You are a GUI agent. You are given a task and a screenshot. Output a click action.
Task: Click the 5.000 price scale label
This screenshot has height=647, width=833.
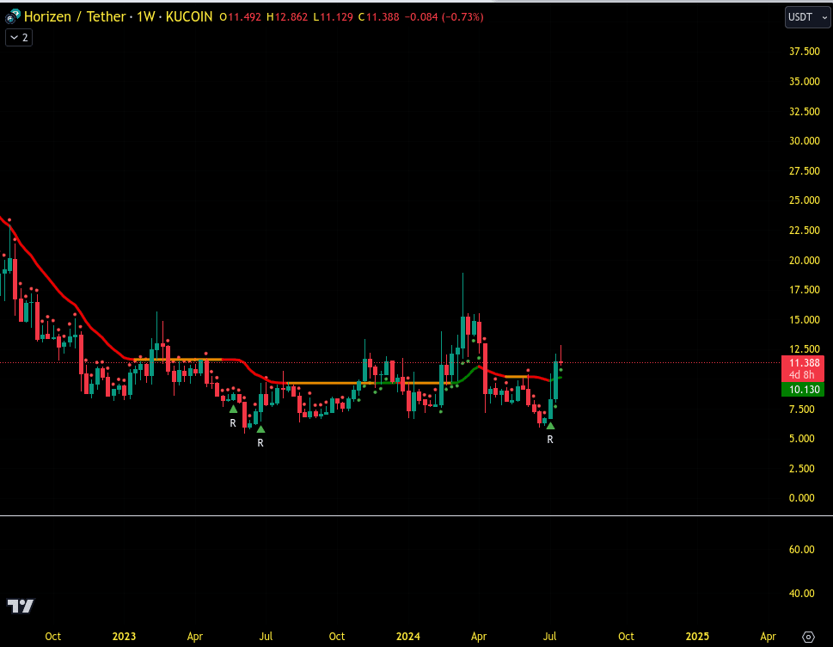tap(802, 439)
